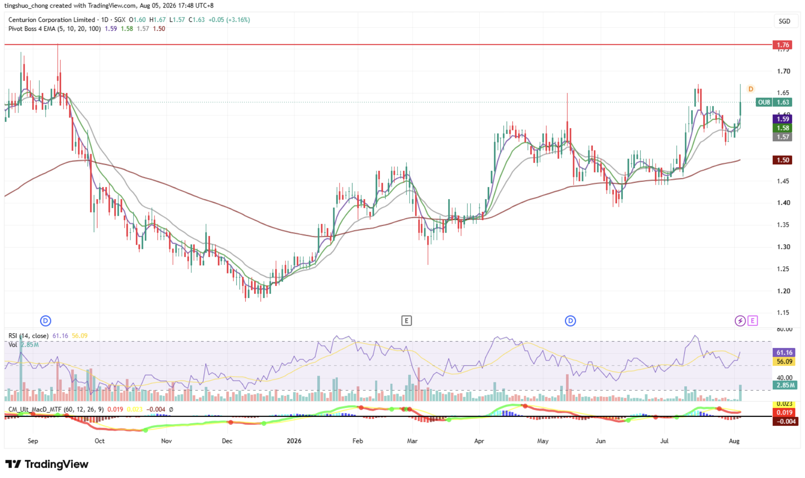Click the yellow 56.09 RSI axis label
Image resolution: width=805 pixels, height=478 pixels.
(x=784, y=361)
